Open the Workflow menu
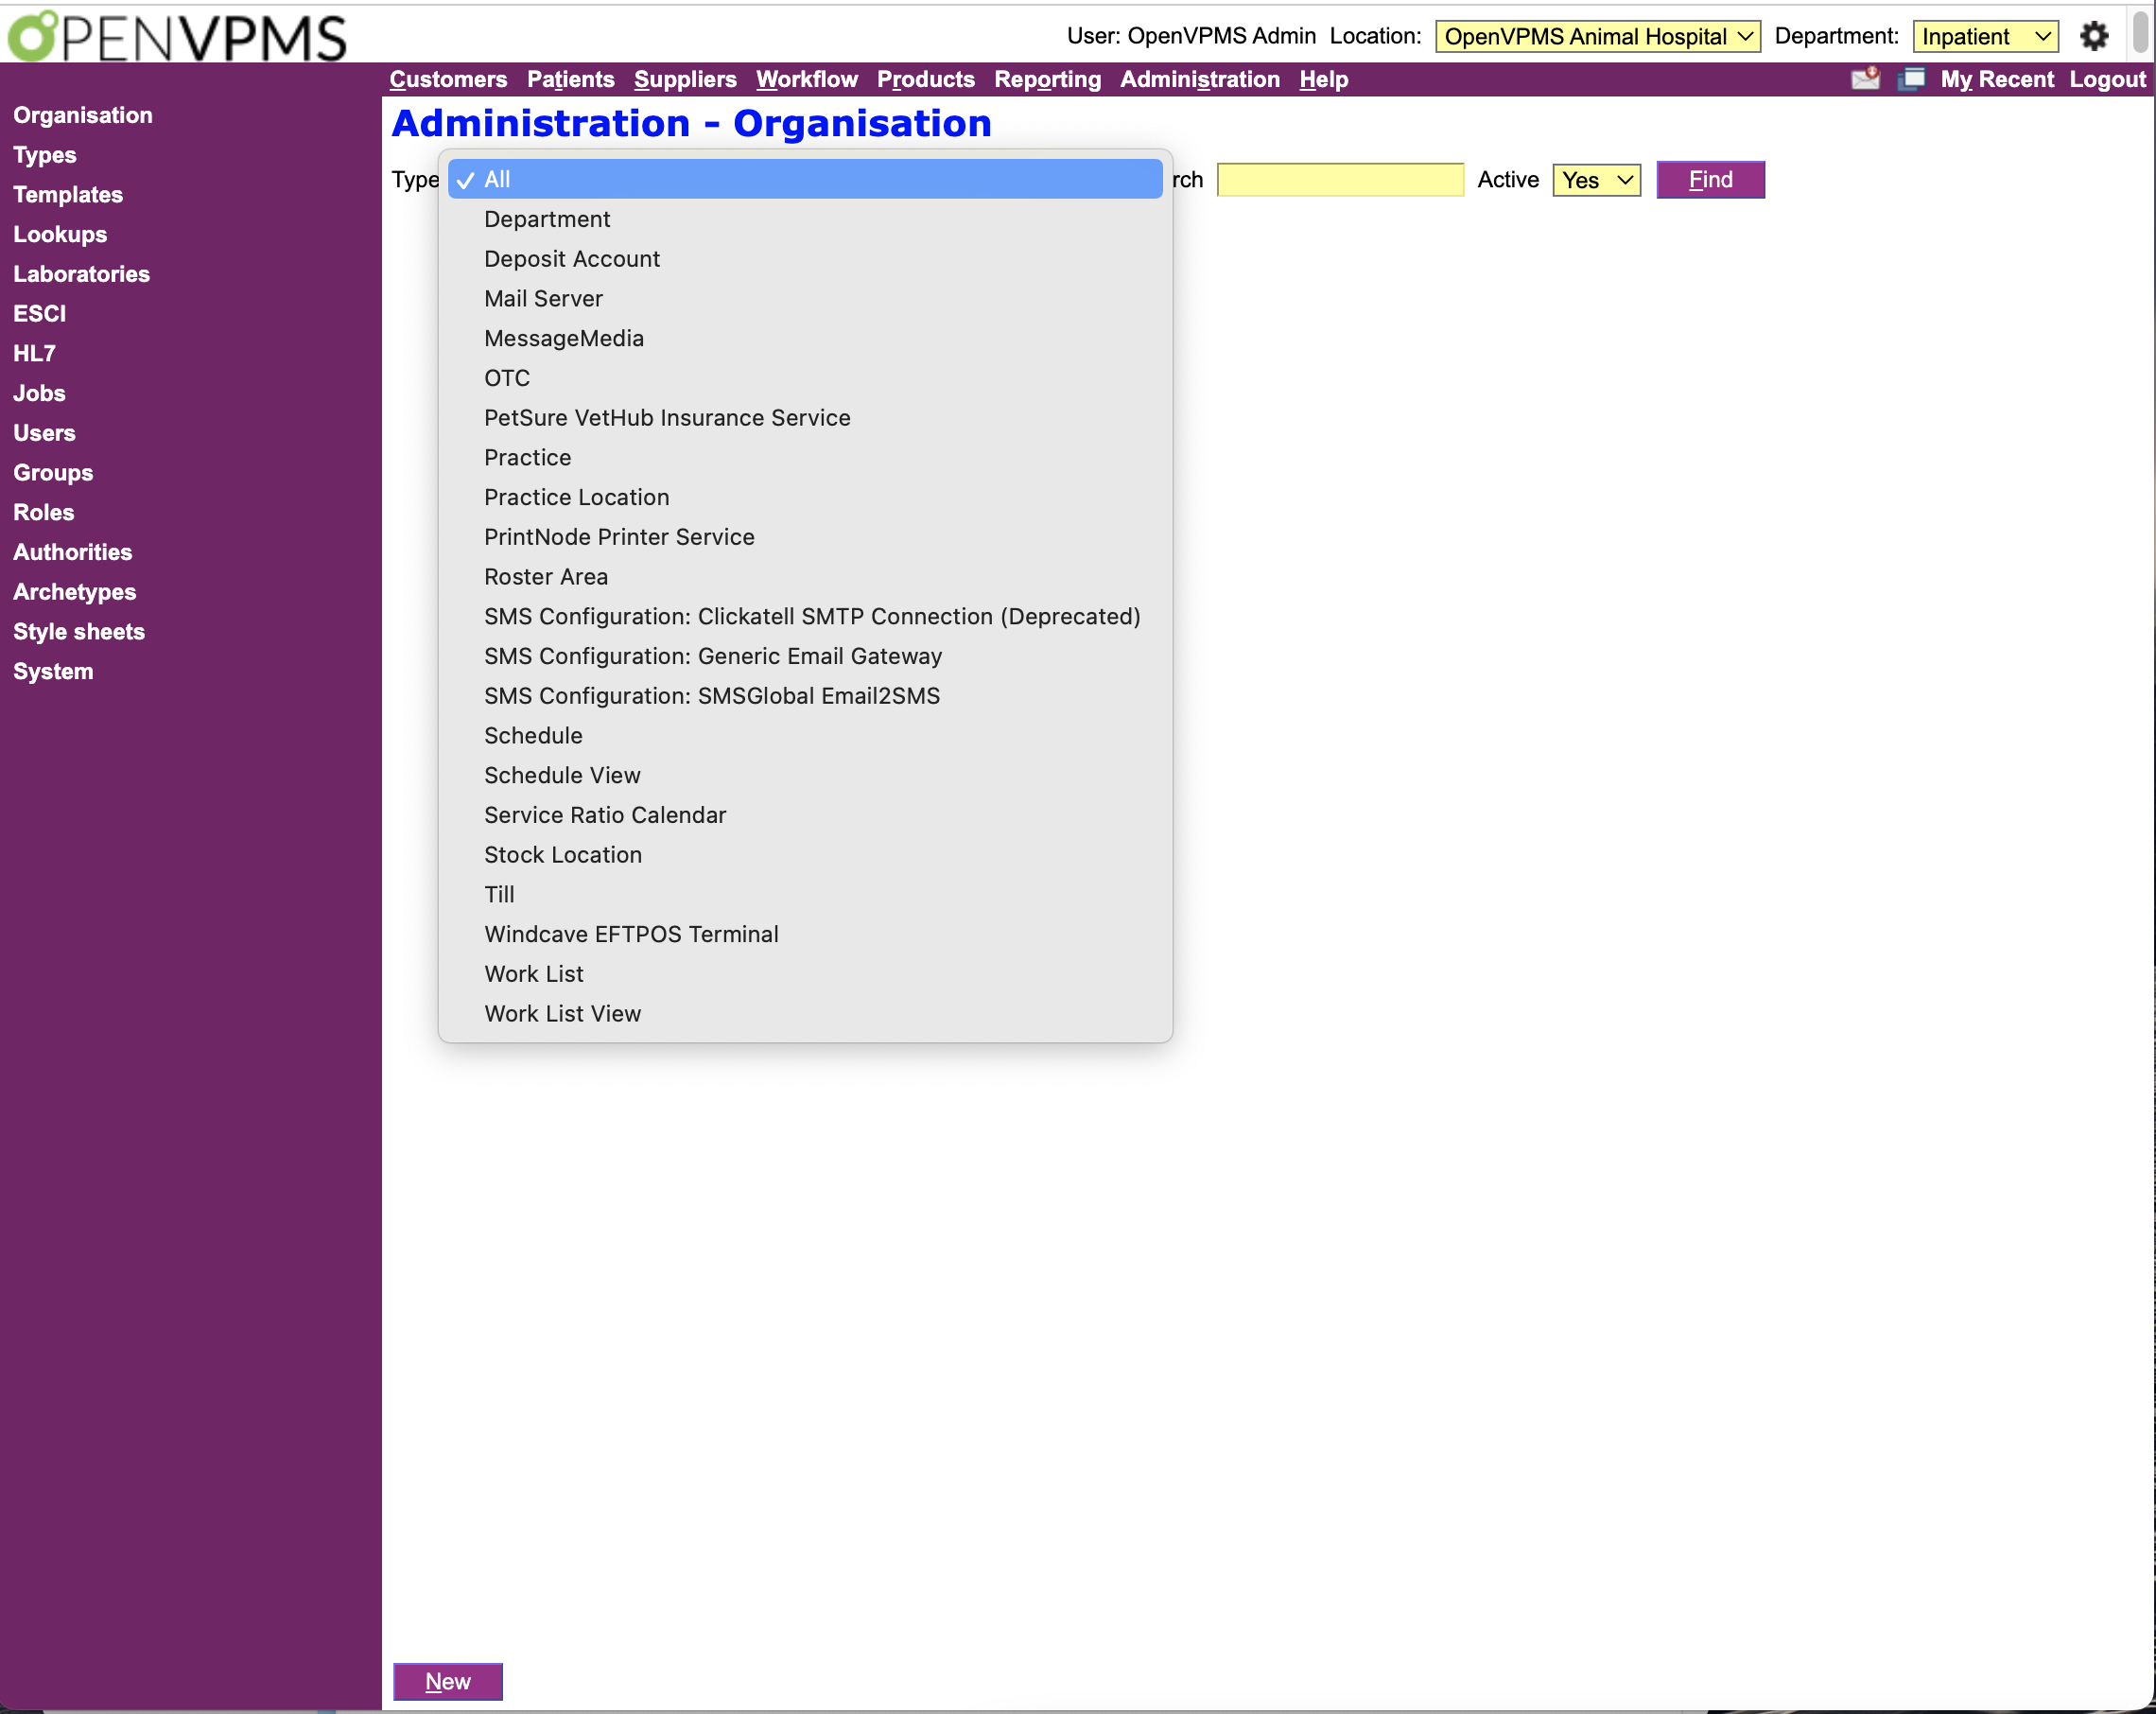 pyautogui.click(x=806, y=80)
